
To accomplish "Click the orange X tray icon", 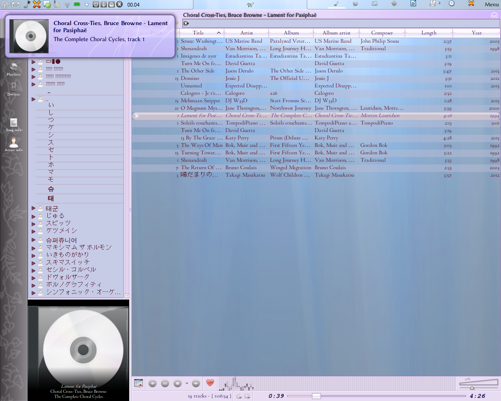I will pos(37,4).
